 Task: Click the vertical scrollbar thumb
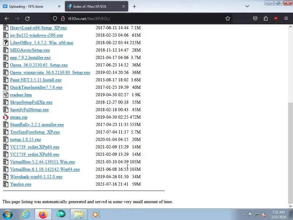click(290, 152)
